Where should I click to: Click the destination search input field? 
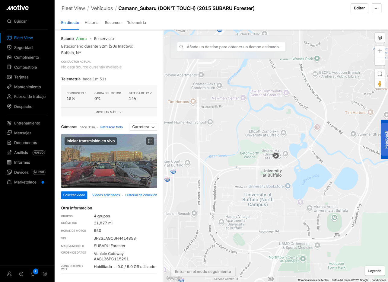[x=231, y=47]
